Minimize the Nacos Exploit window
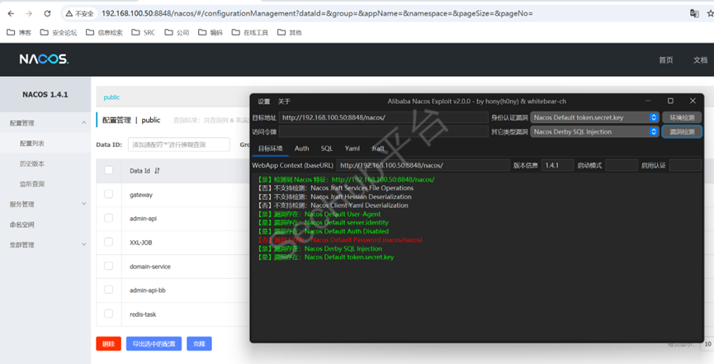 click(648, 101)
